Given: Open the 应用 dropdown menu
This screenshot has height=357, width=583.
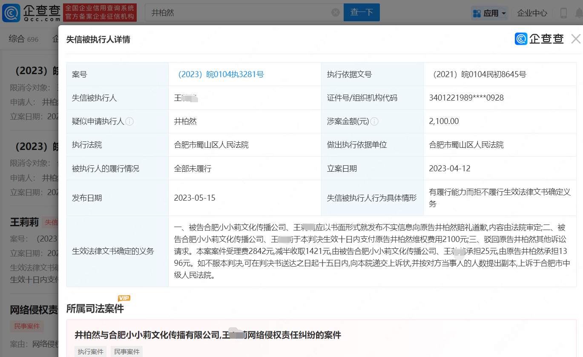Looking at the screenshot, I should (x=489, y=13).
